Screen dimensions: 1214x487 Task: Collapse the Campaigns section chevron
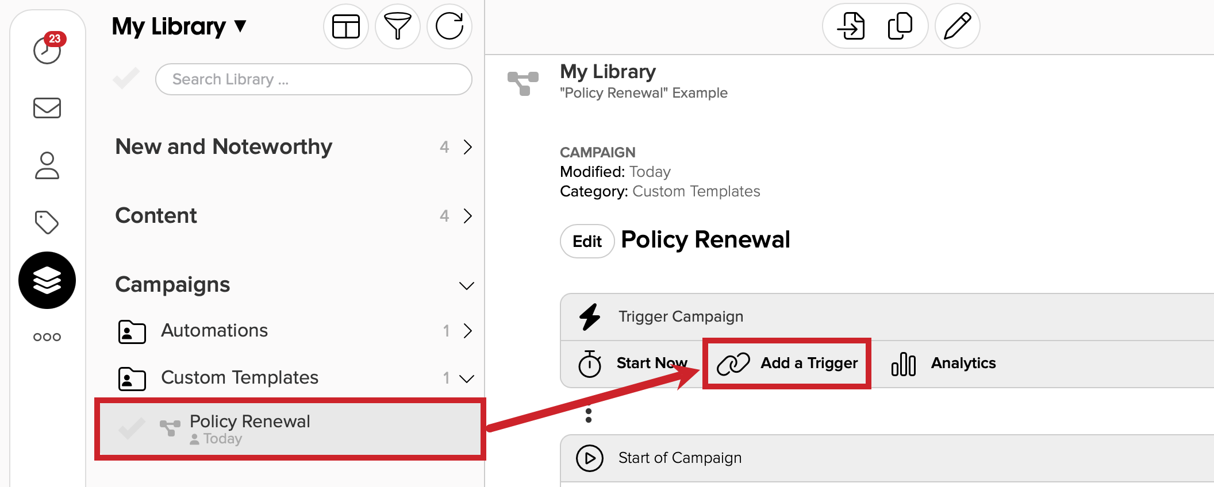pyautogui.click(x=467, y=285)
